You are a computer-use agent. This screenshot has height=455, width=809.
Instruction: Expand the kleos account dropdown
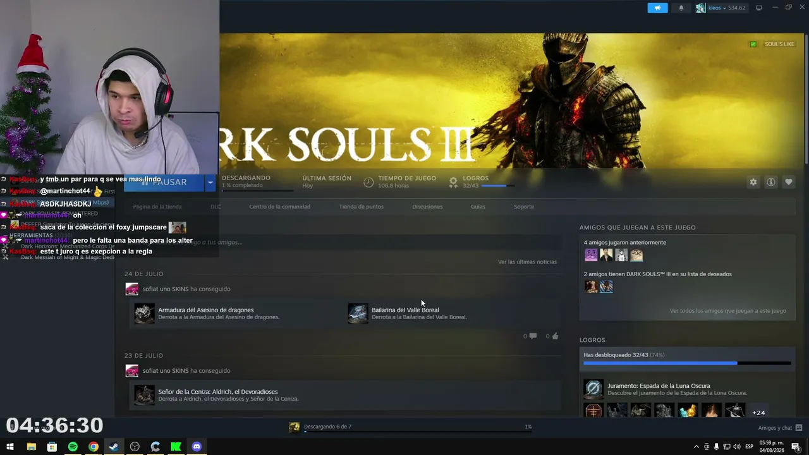pos(724,8)
